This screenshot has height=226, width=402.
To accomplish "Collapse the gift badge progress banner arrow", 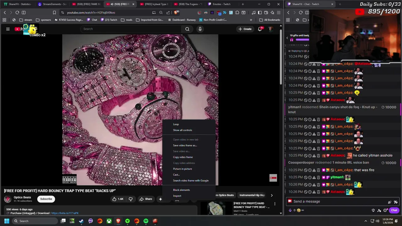I will coord(287,38).
